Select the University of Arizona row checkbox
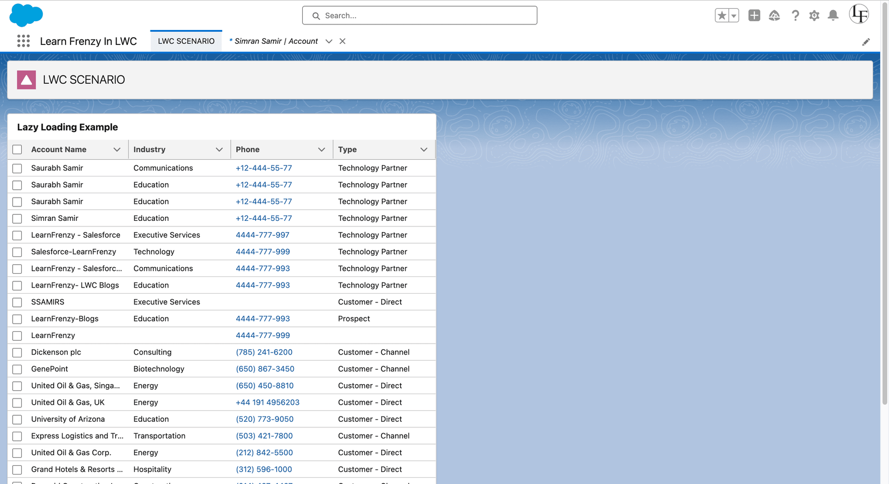 pyautogui.click(x=17, y=420)
